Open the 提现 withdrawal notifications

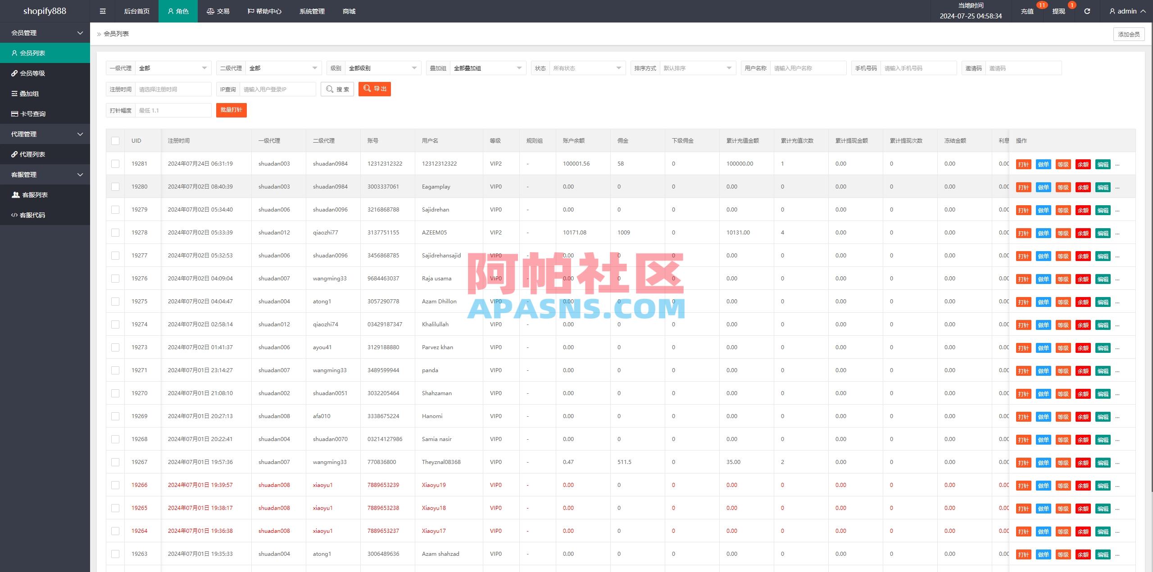1058,11
